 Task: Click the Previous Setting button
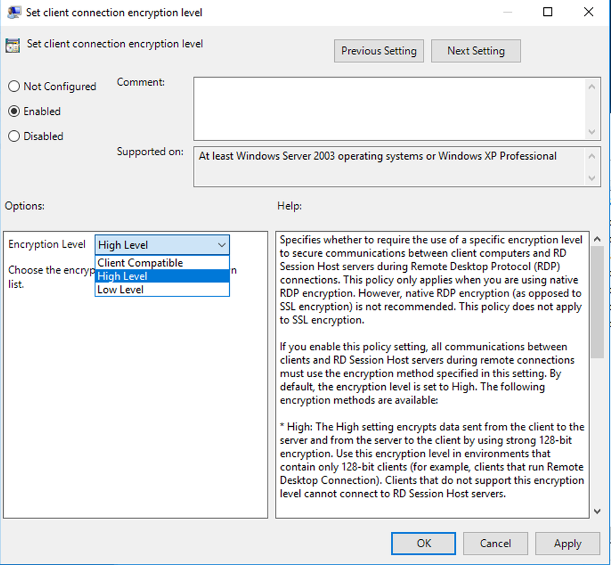tap(379, 51)
